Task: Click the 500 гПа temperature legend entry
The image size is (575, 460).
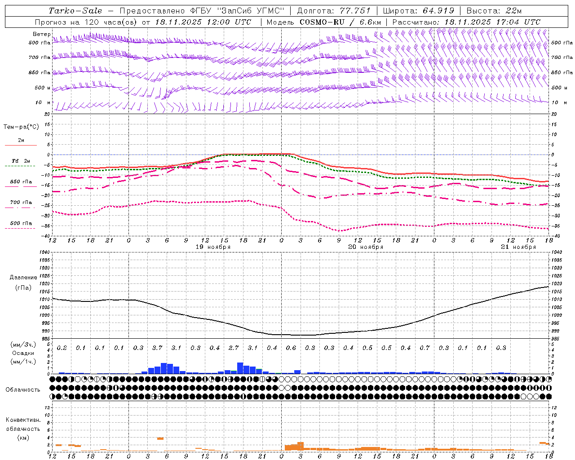Action: [x=20, y=226]
